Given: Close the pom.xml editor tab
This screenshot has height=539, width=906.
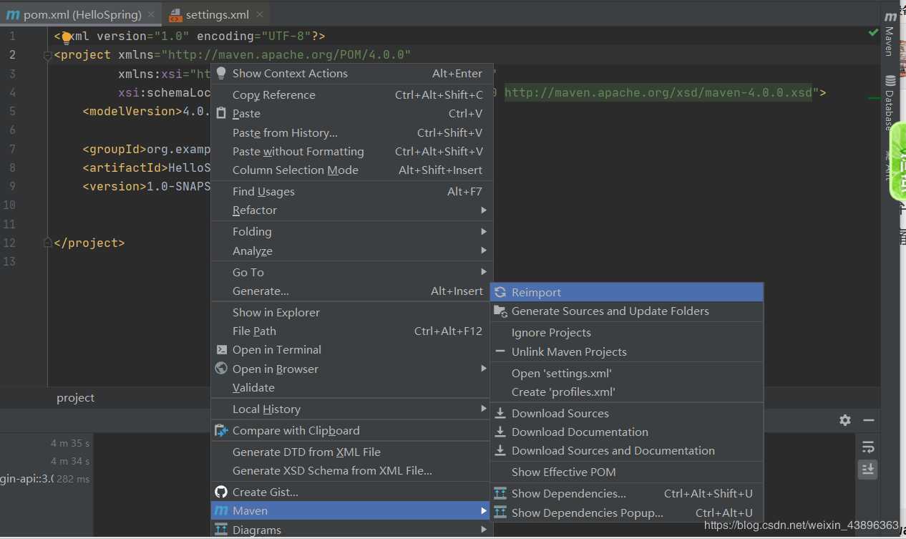Looking at the screenshot, I should pos(151,14).
